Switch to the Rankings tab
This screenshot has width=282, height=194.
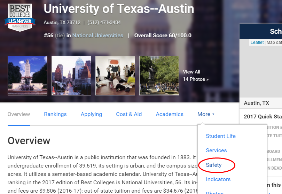(55, 114)
